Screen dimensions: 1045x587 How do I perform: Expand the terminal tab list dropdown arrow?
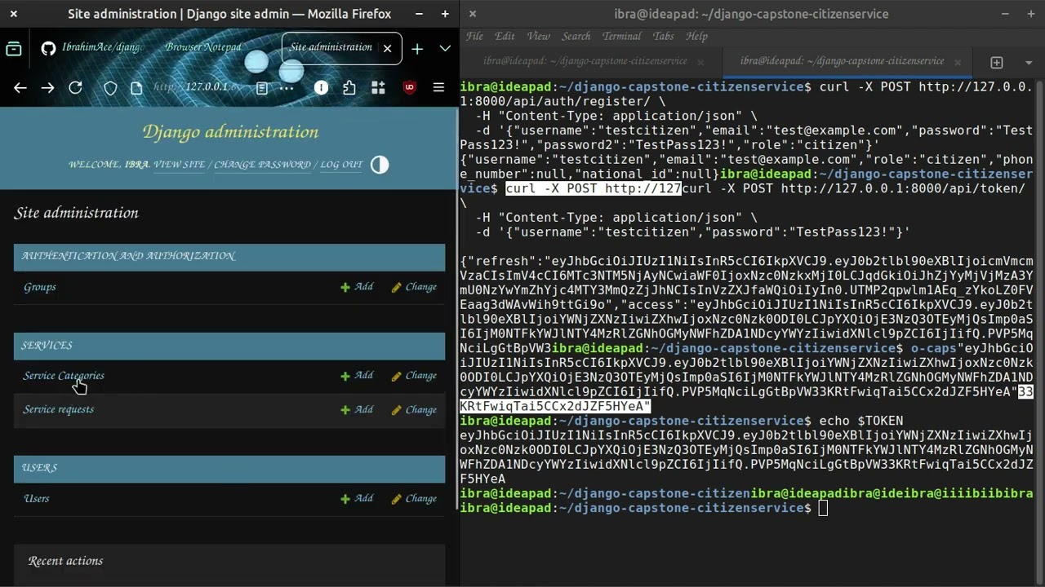pos(1029,62)
